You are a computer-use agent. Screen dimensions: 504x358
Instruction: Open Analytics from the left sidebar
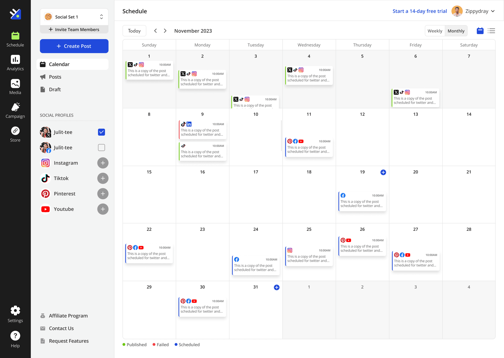click(x=15, y=62)
